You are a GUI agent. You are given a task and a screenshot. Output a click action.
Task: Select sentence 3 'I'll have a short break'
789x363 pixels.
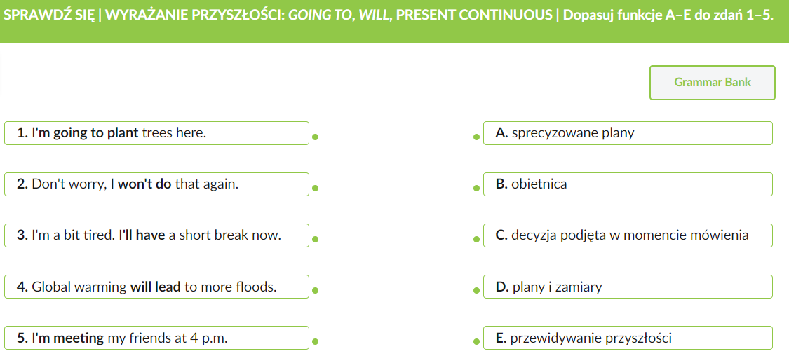click(156, 235)
